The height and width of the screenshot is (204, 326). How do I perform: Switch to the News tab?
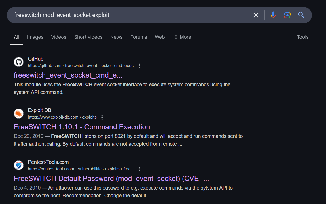pyautogui.click(x=116, y=37)
